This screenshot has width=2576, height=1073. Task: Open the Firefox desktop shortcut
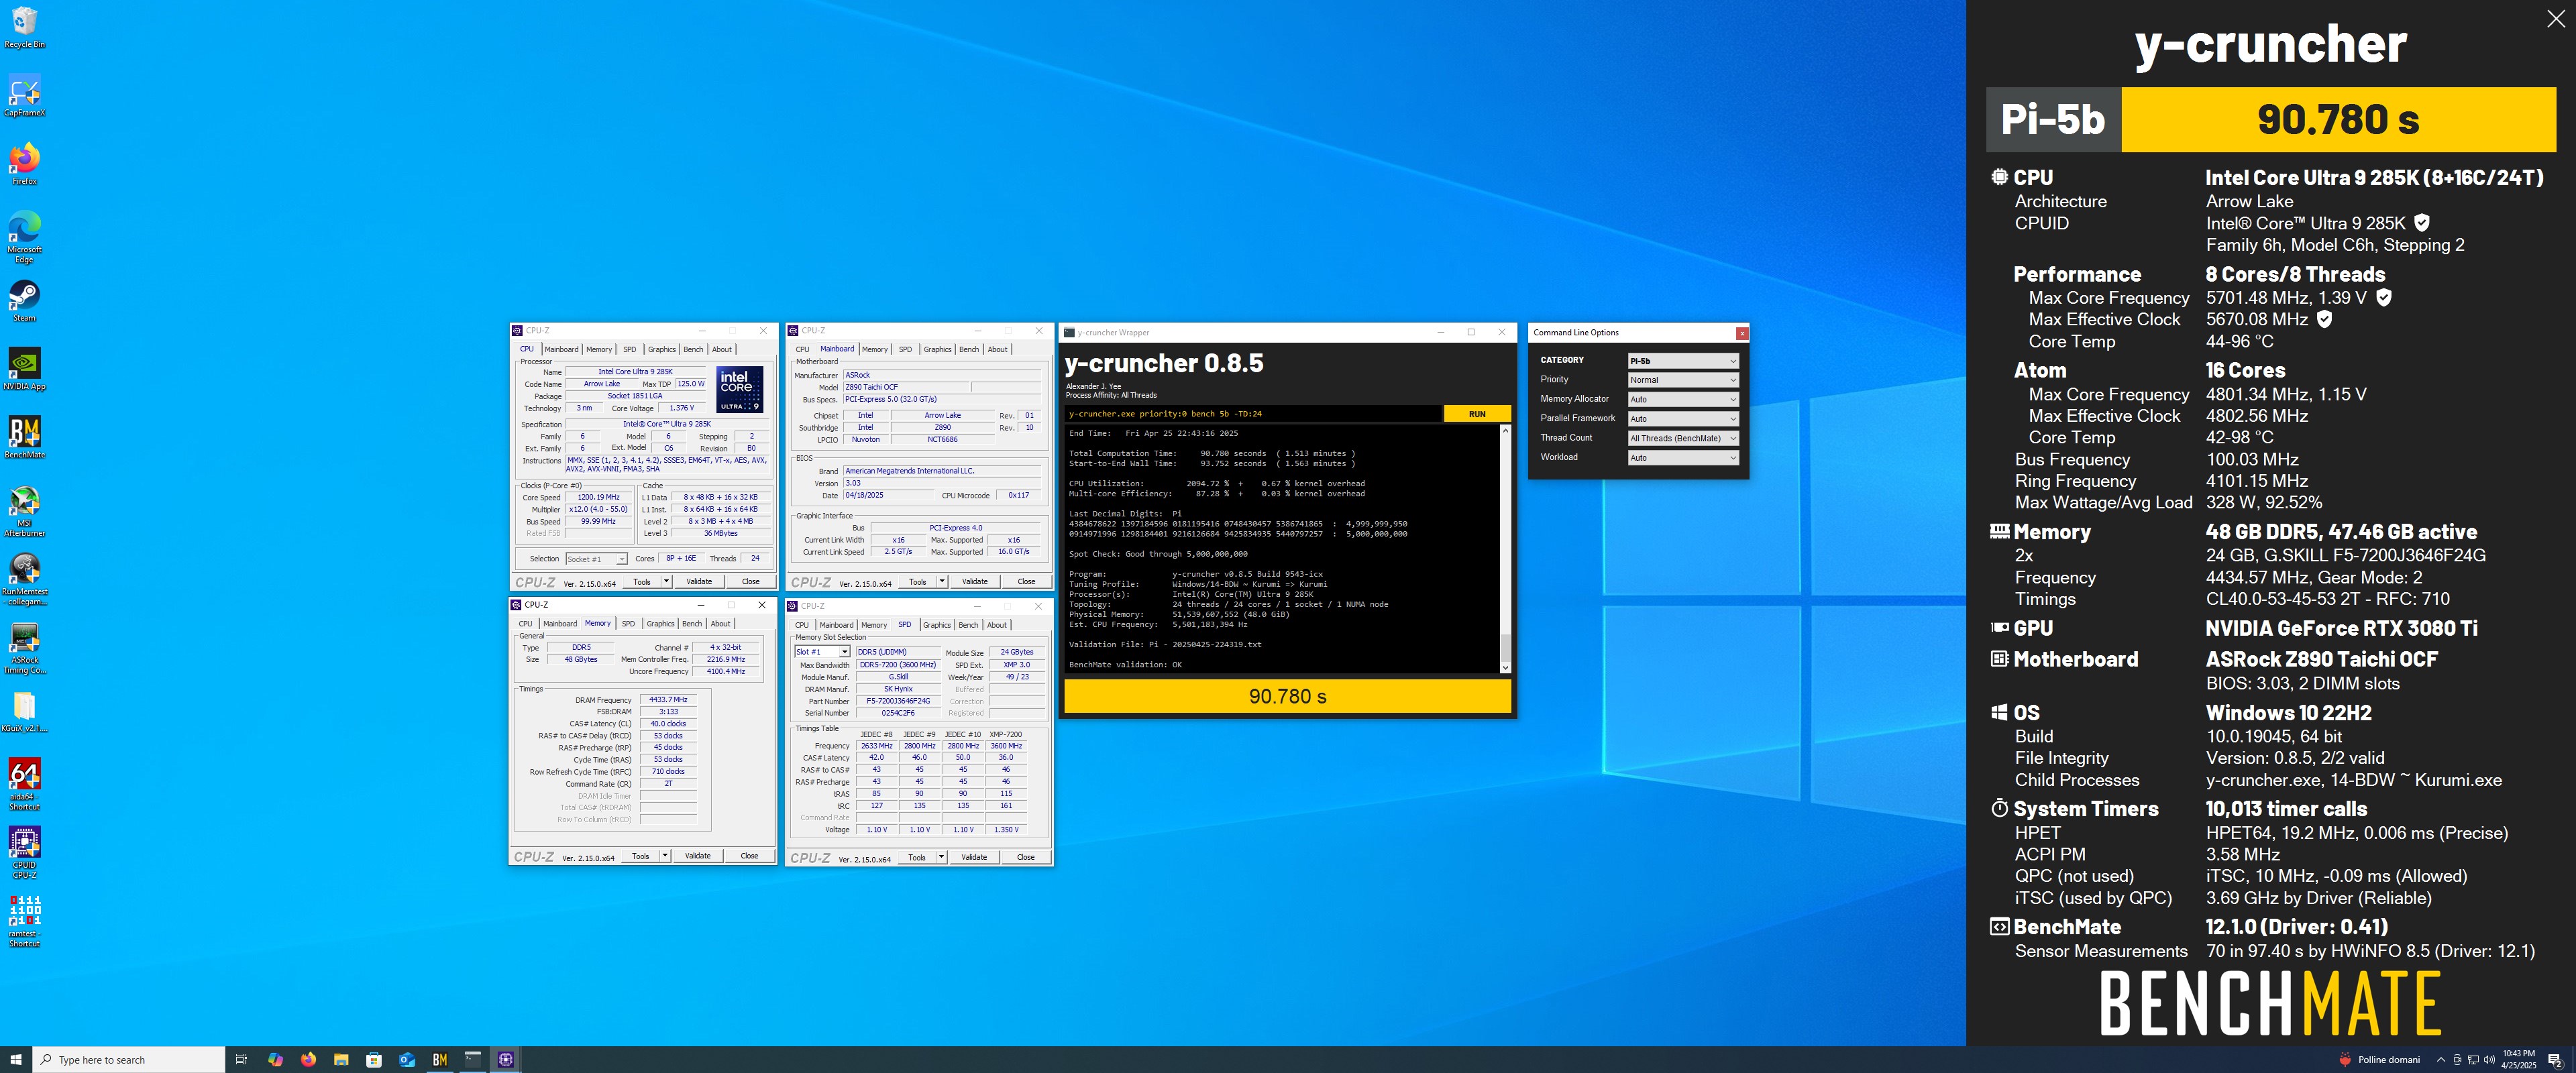[24, 164]
